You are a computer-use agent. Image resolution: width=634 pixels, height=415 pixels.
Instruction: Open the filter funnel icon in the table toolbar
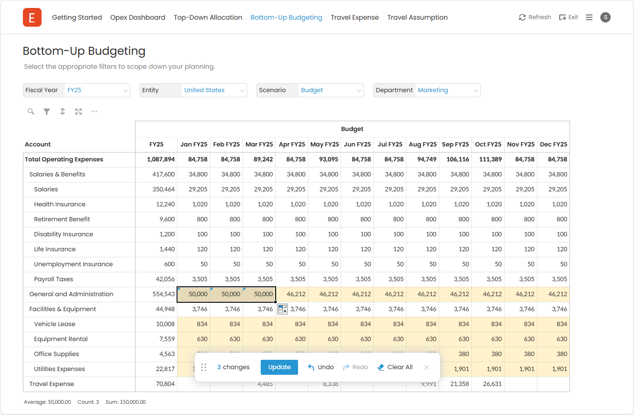tap(47, 111)
